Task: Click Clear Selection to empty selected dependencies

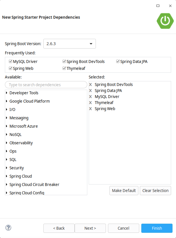Action: pos(155,191)
